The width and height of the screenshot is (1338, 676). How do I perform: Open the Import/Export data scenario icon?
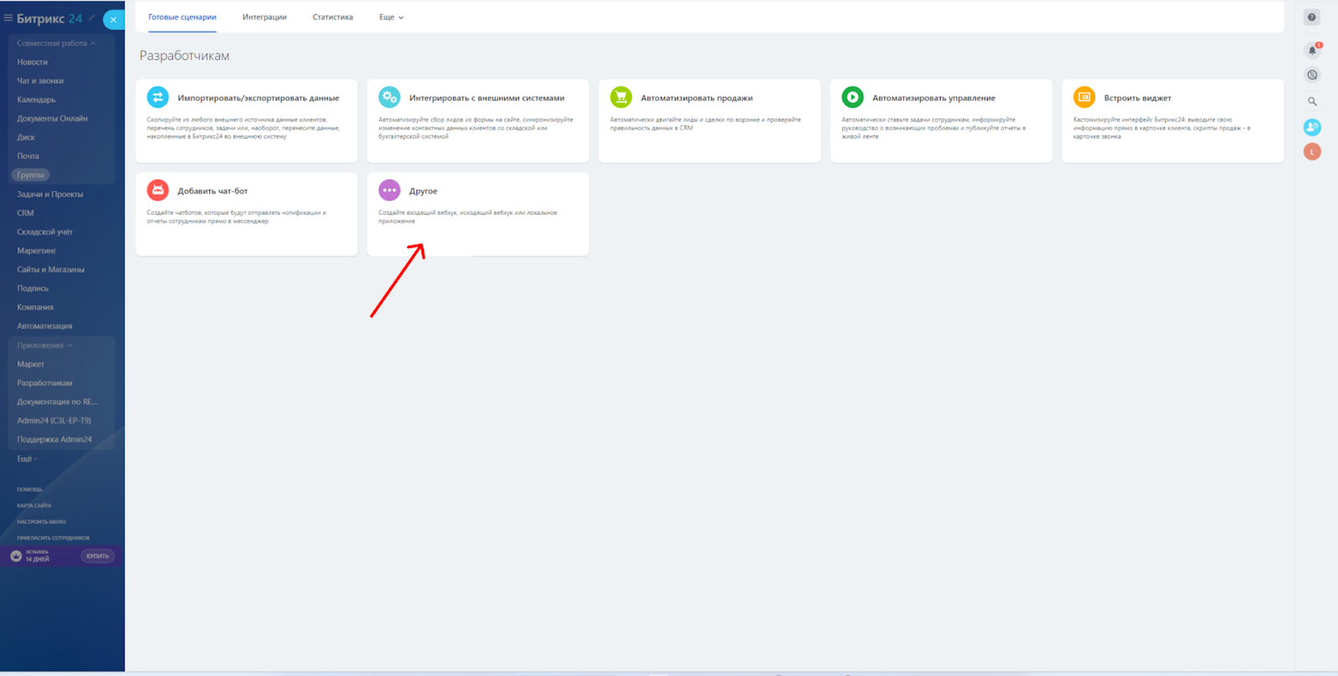pos(158,98)
